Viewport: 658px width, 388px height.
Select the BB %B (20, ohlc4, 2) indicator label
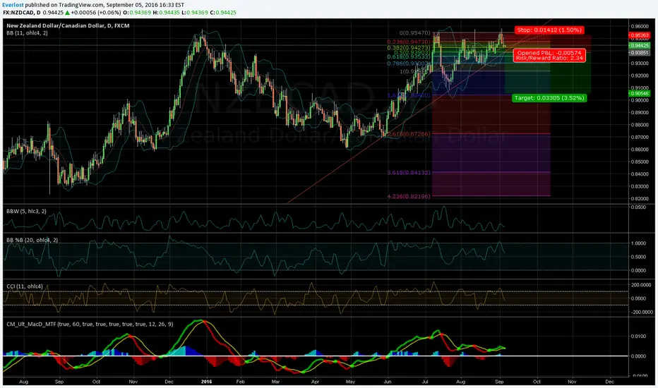coord(32,240)
